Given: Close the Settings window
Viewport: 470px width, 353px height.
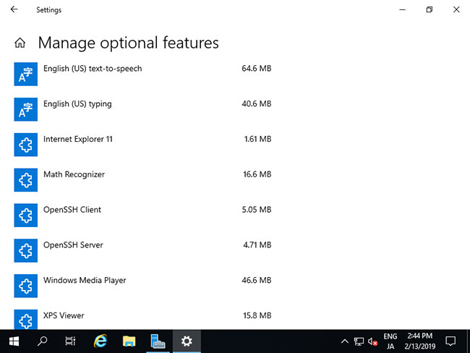Looking at the screenshot, I should coord(456,9).
